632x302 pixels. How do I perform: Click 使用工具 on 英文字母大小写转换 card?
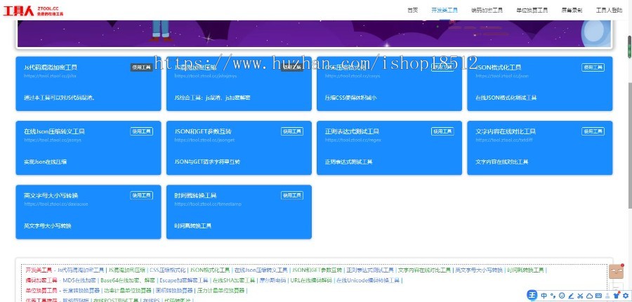point(141,195)
